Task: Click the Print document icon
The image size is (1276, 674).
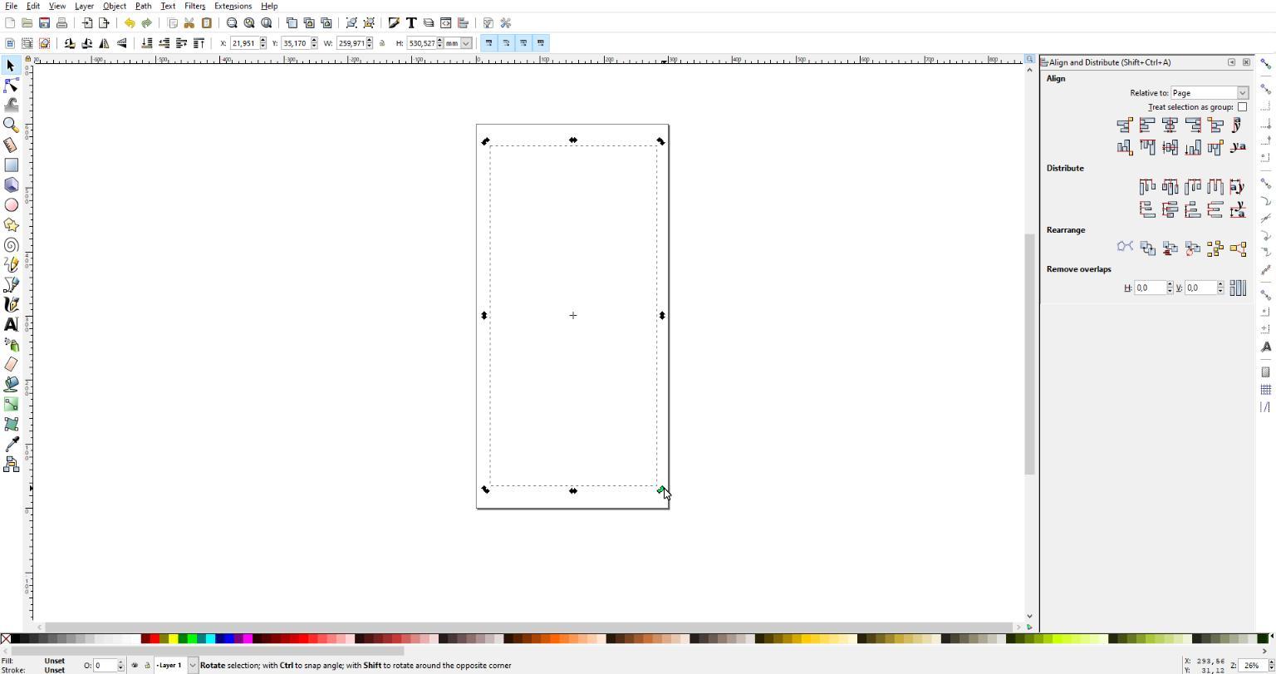Action: pyautogui.click(x=61, y=23)
